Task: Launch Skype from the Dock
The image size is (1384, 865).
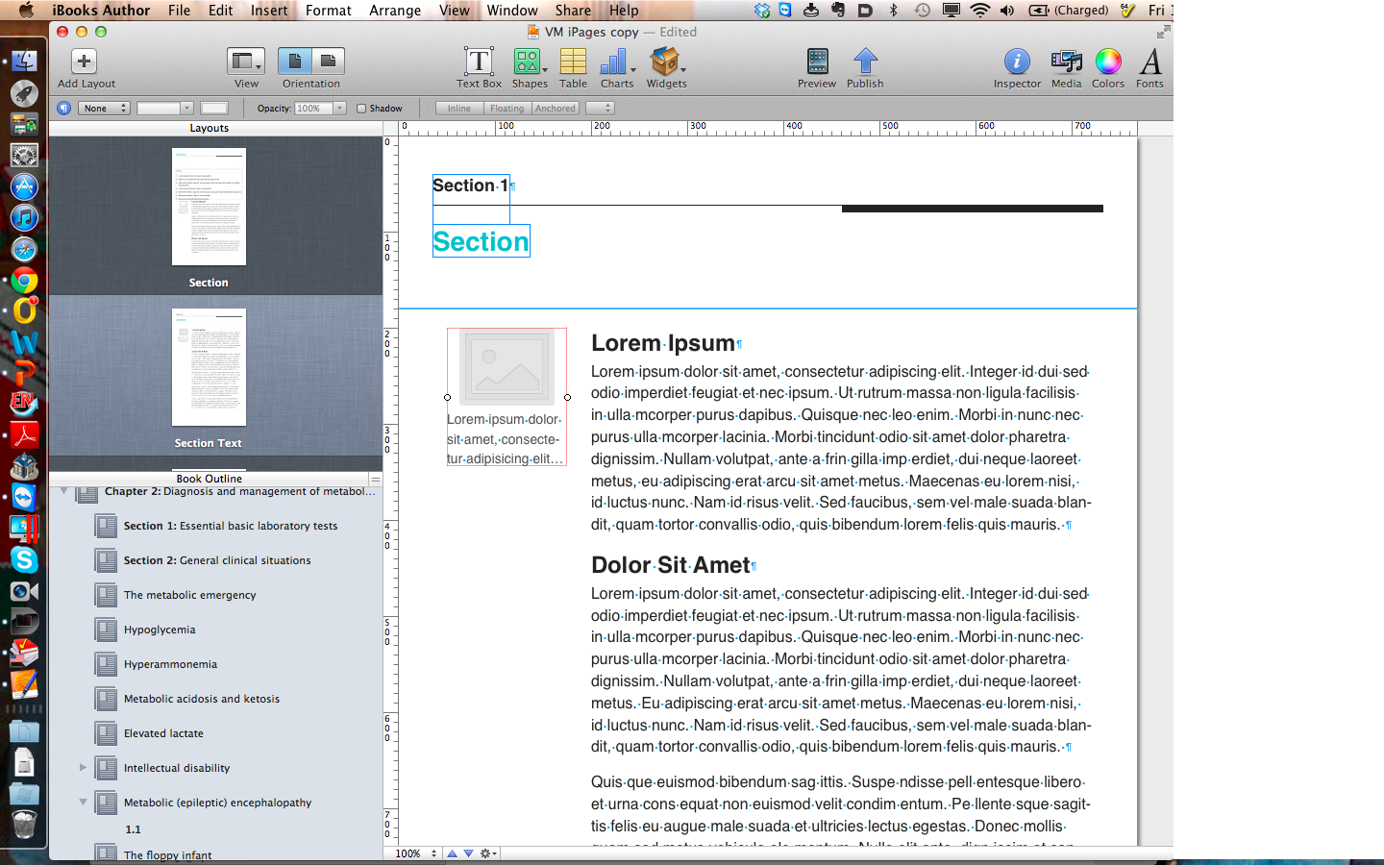Action: [24, 559]
